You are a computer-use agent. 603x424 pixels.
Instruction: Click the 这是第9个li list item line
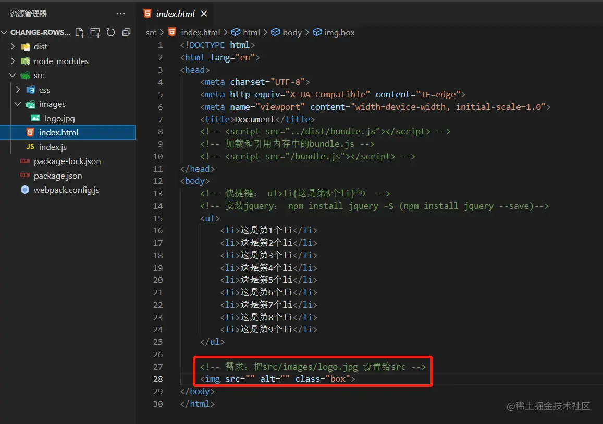(x=269, y=329)
